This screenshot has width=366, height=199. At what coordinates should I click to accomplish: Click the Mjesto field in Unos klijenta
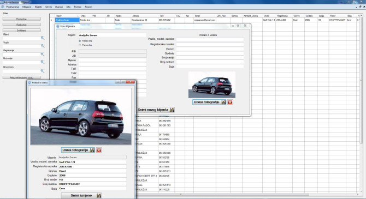[x=113, y=60]
